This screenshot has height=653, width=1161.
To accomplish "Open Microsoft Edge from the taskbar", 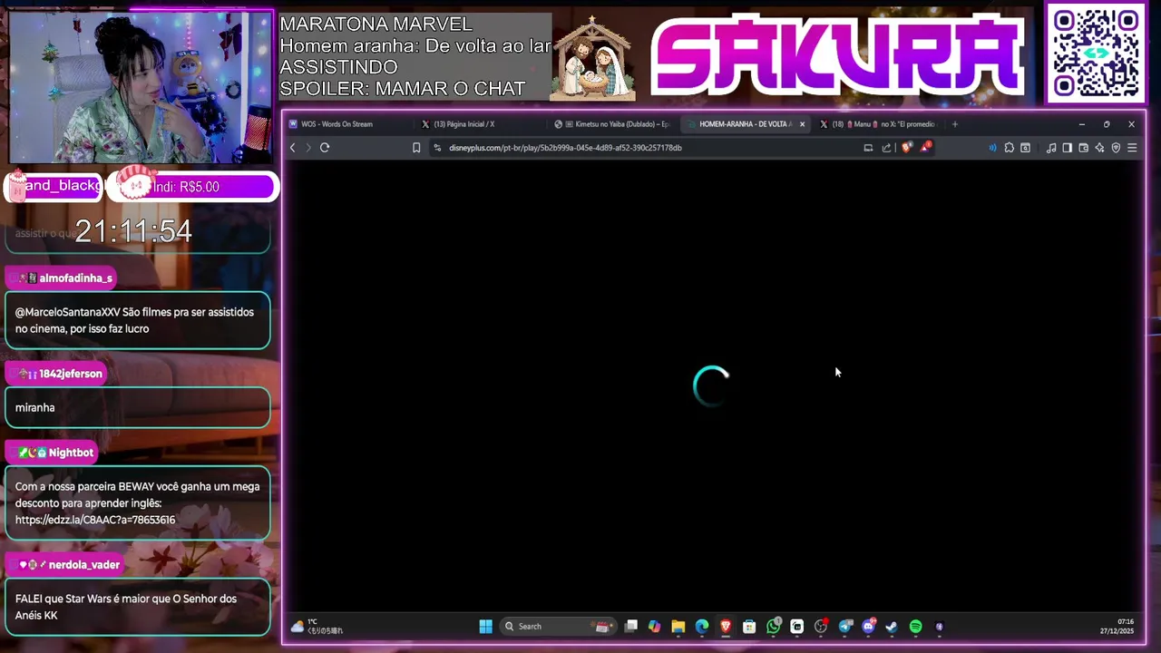I will pyautogui.click(x=702, y=627).
